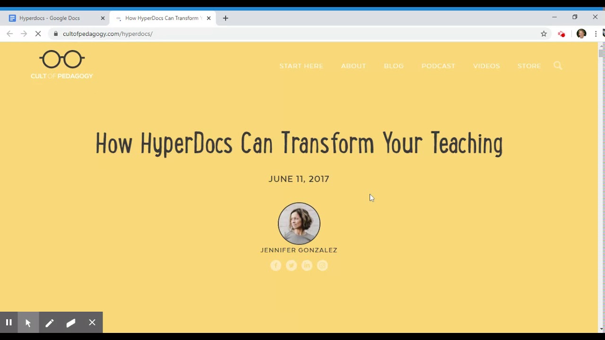605x340 pixels.
Task: Open the site search magnifier icon
Action: [558, 66]
